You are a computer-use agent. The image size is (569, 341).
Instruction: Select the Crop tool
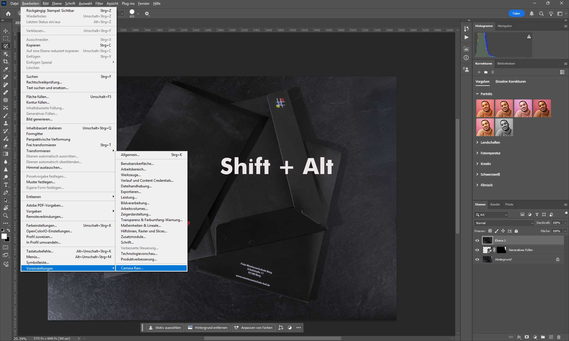(6, 62)
